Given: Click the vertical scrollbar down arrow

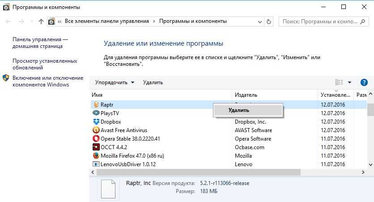Looking at the screenshot, I should (x=370, y=164).
